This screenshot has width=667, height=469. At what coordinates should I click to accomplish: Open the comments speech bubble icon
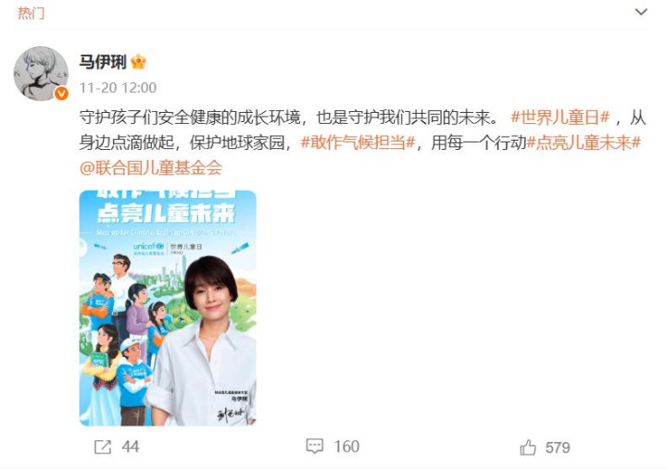315,446
